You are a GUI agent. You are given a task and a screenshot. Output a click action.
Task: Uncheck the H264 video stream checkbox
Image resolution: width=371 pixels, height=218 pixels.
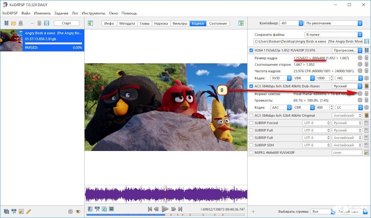point(252,50)
